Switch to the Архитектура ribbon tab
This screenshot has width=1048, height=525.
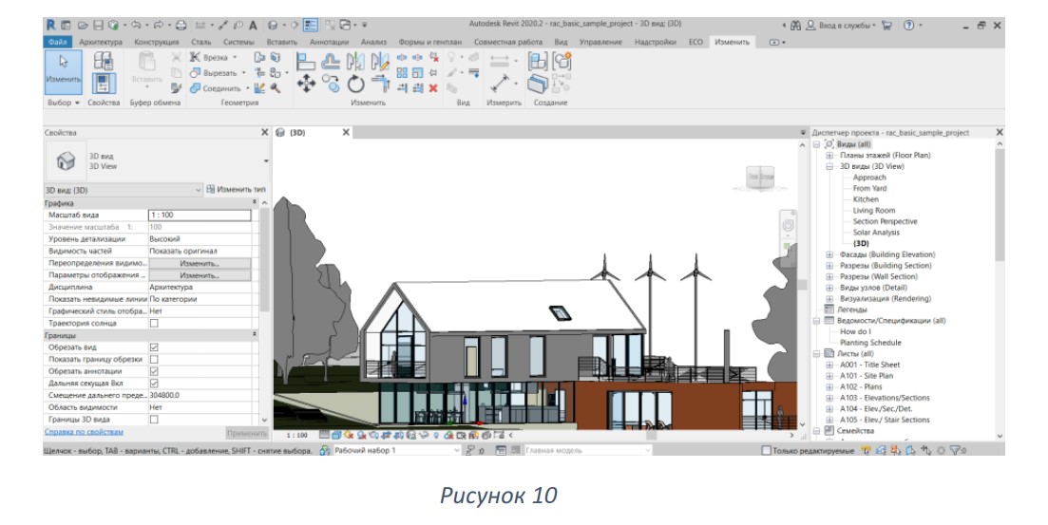click(101, 42)
